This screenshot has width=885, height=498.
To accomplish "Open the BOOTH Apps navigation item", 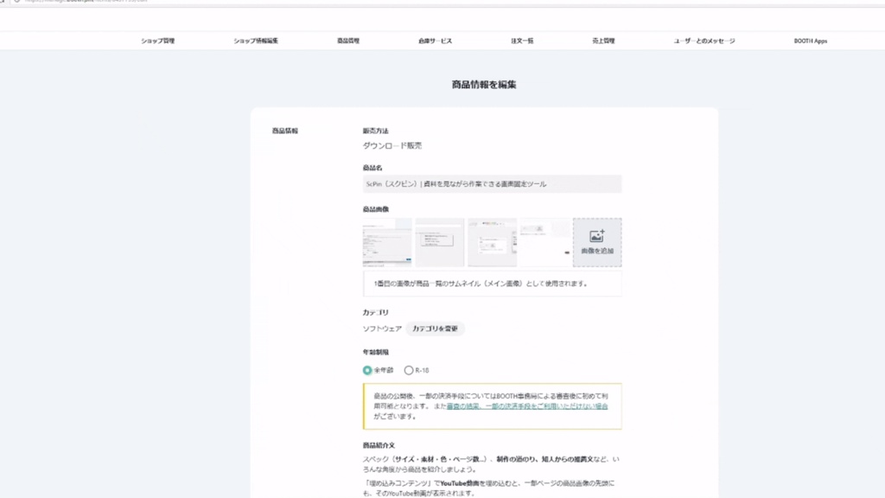I will [811, 41].
